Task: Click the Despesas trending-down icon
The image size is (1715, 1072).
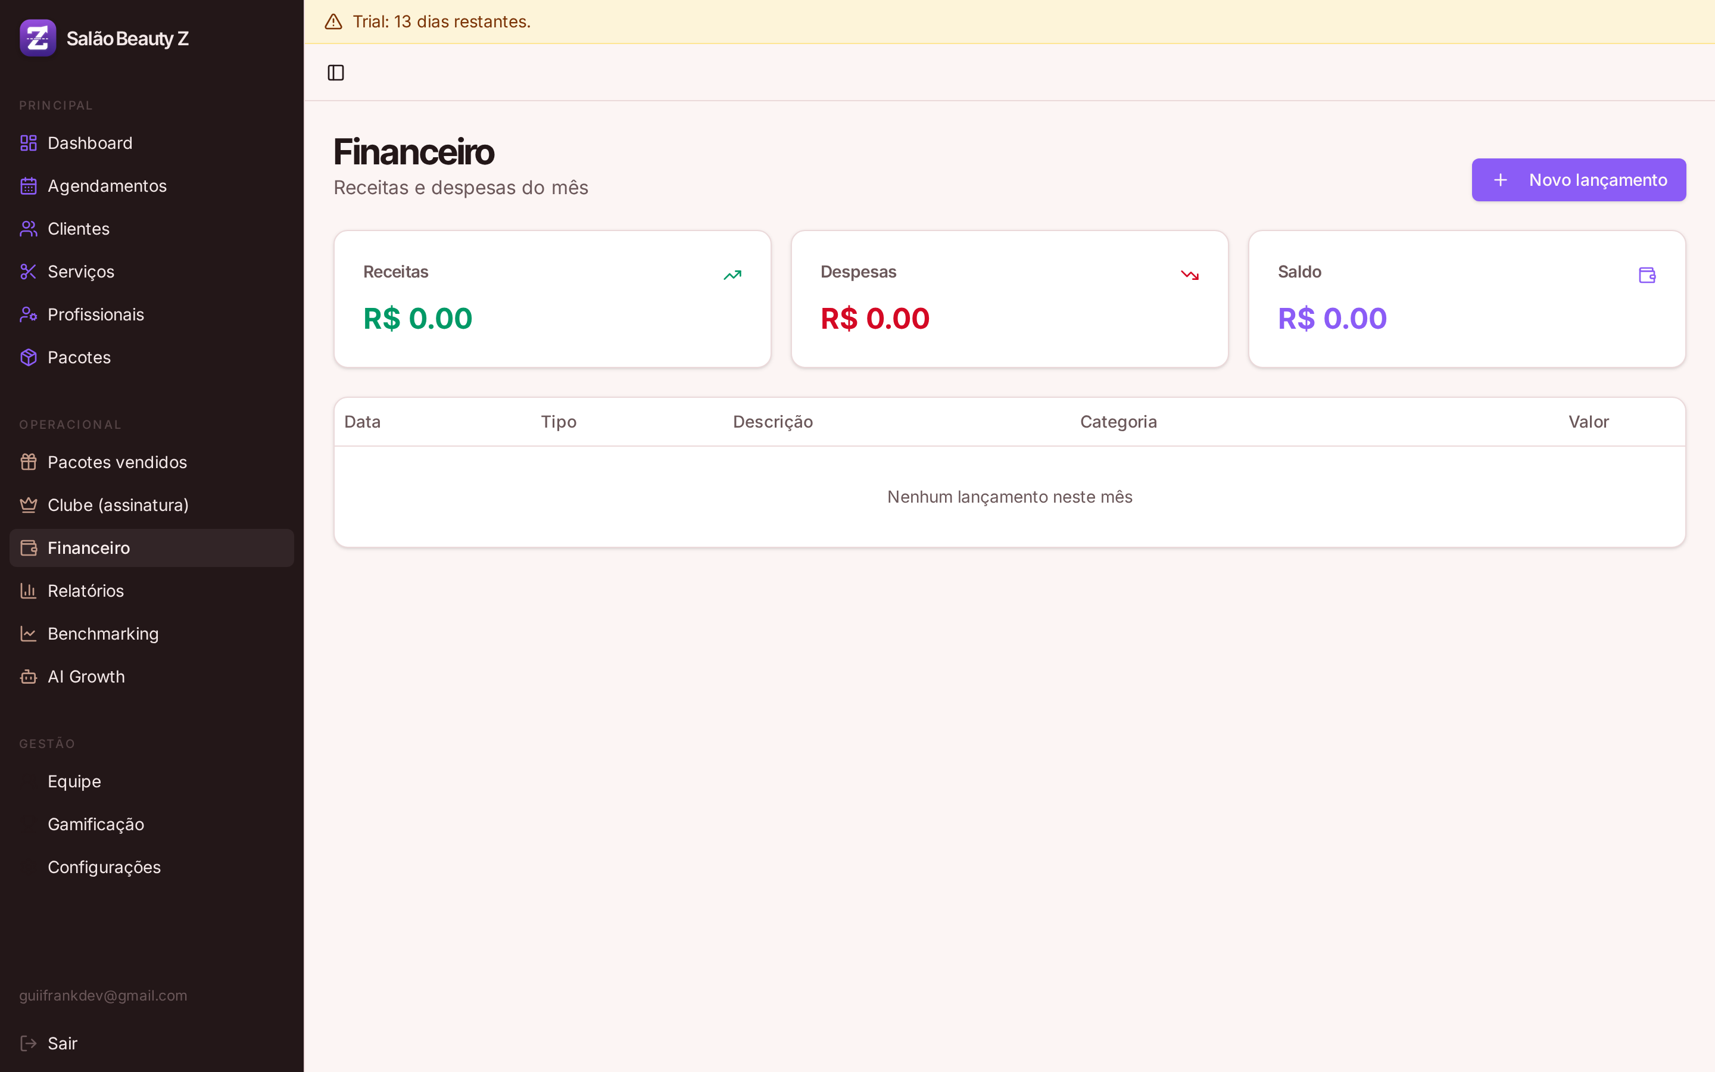Action: 1190,275
